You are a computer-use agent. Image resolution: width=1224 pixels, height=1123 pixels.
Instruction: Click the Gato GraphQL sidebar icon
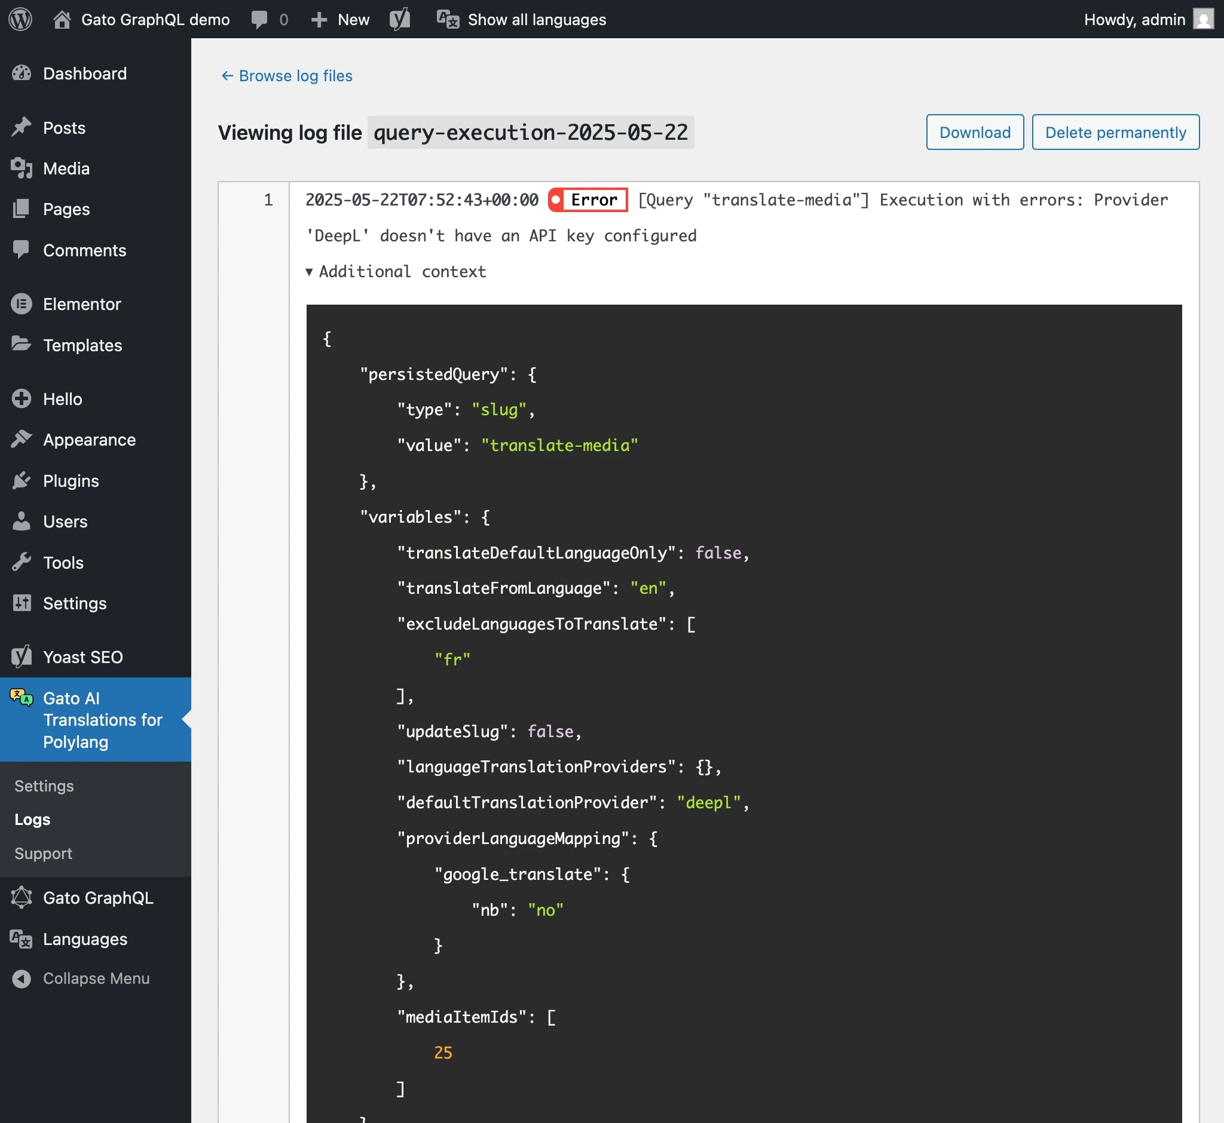pos(22,898)
